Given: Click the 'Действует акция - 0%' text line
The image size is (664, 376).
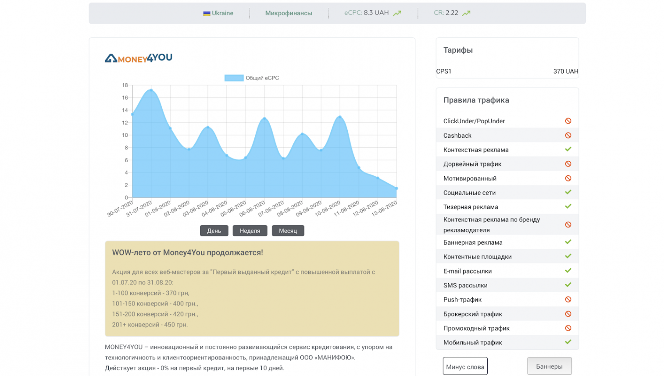Looking at the screenshot, I should 194,368.
